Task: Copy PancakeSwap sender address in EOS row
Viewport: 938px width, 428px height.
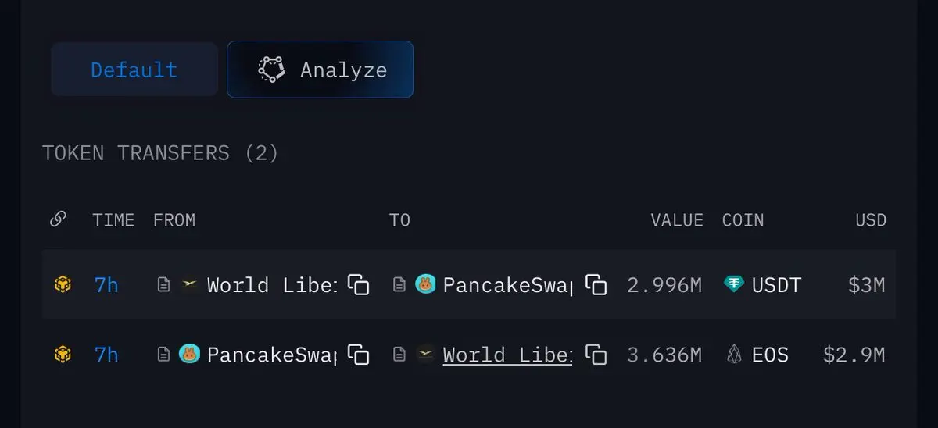Action: pyautogui.click(x=358, y=355)
